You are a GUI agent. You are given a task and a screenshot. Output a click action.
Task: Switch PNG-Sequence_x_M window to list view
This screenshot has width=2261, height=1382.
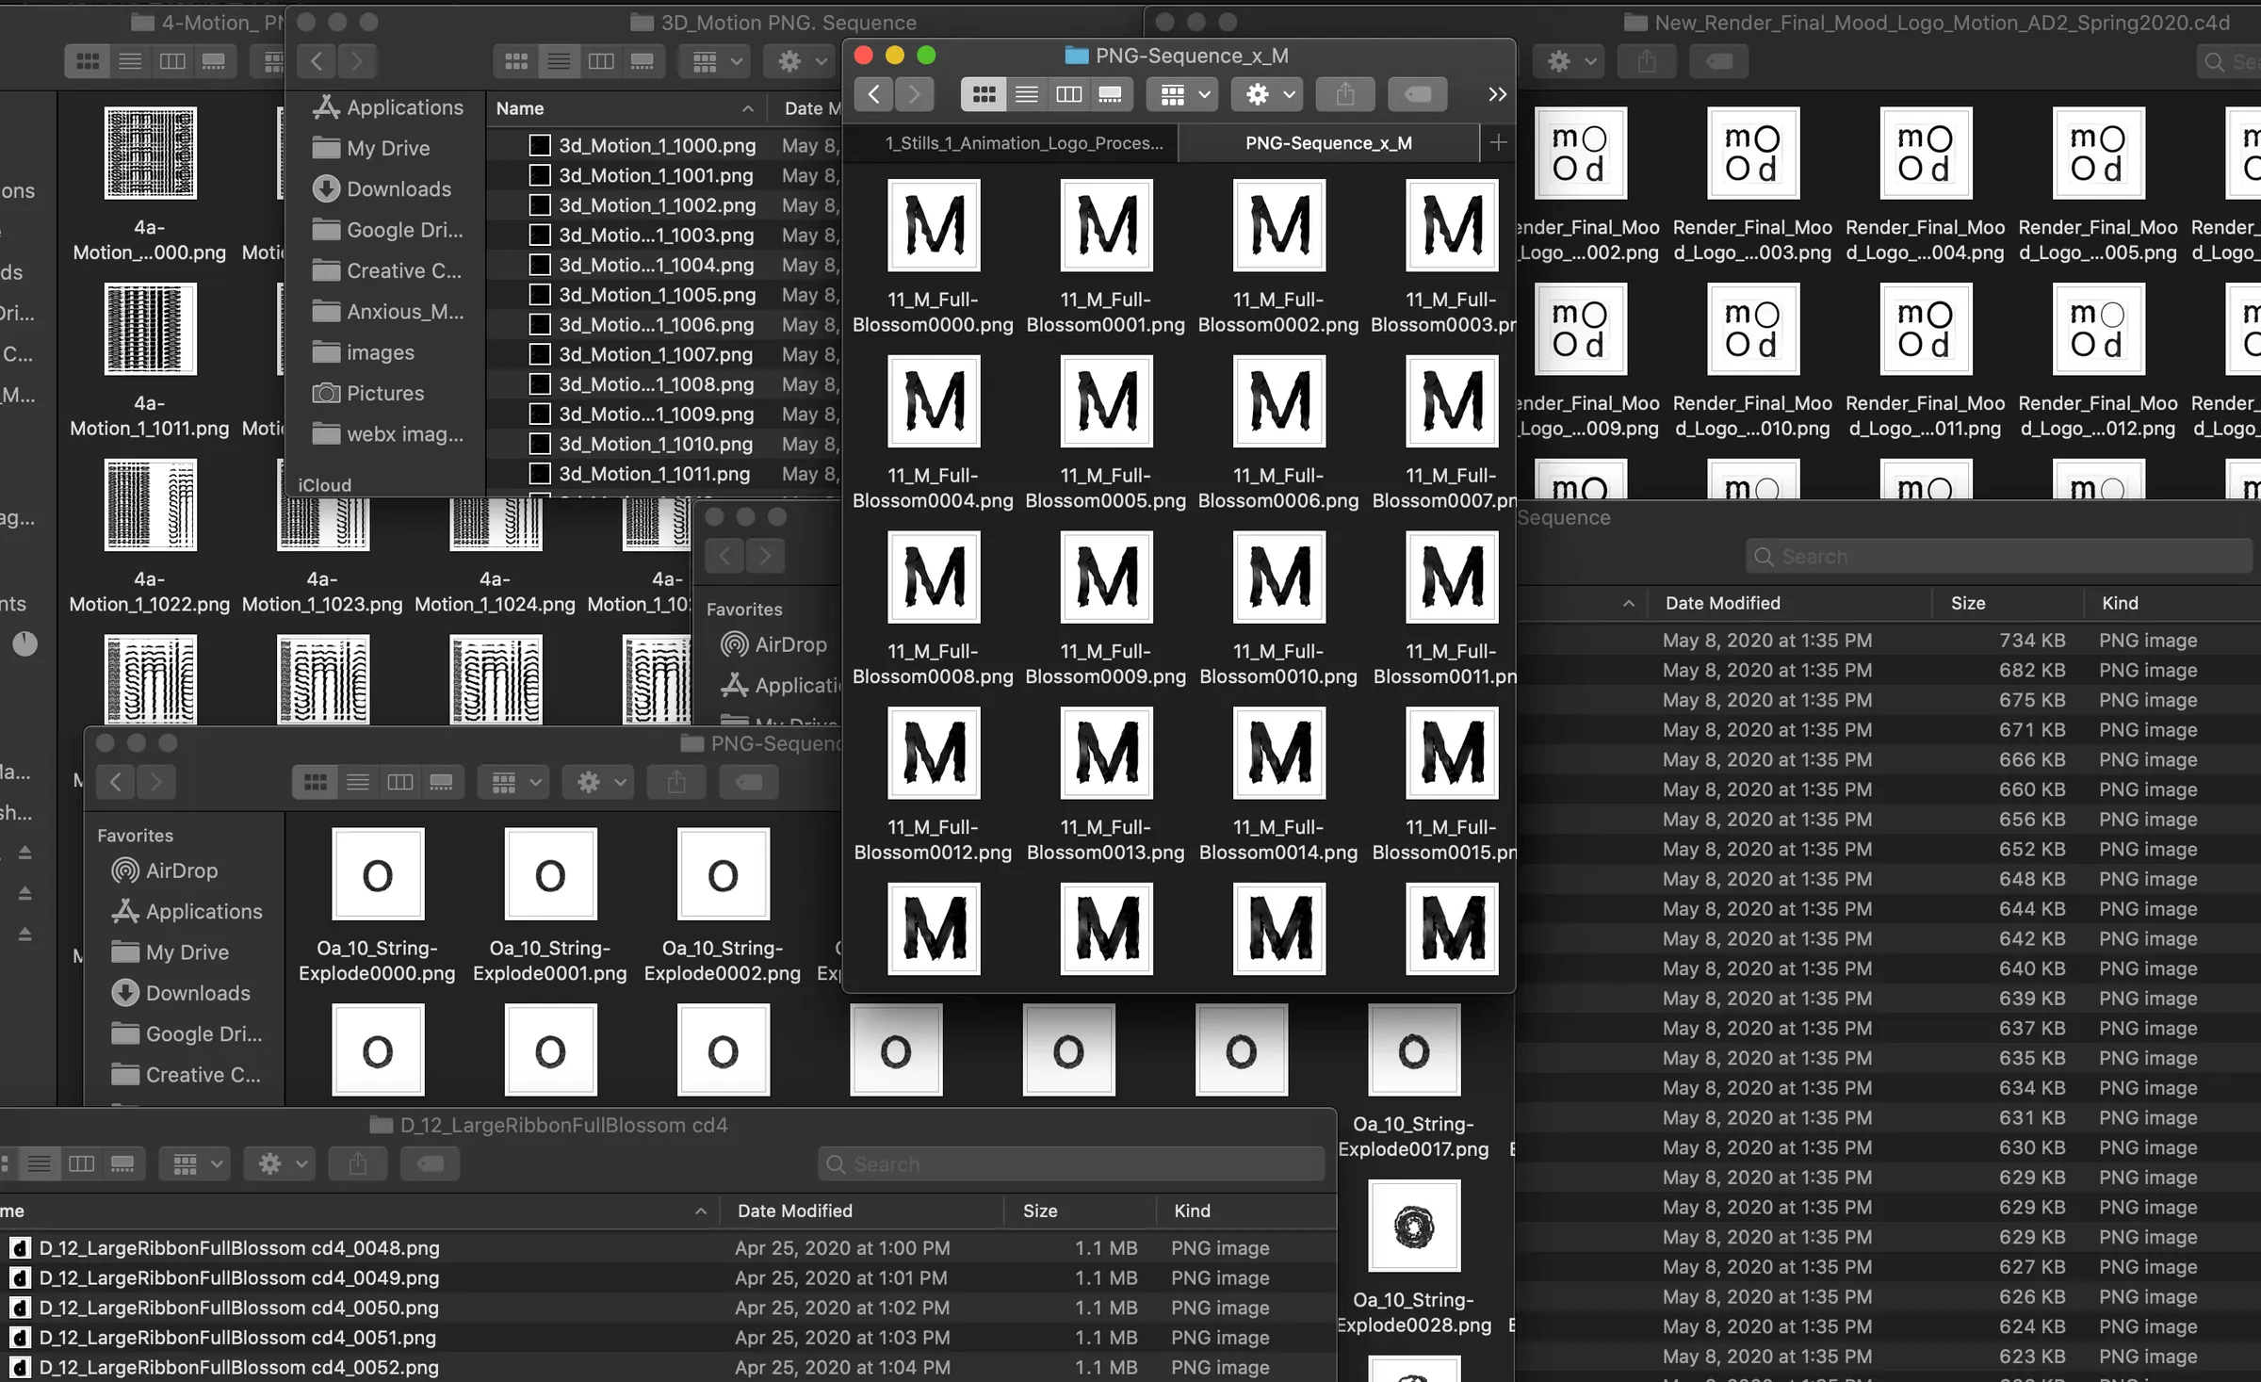(x=1027, y=94)
